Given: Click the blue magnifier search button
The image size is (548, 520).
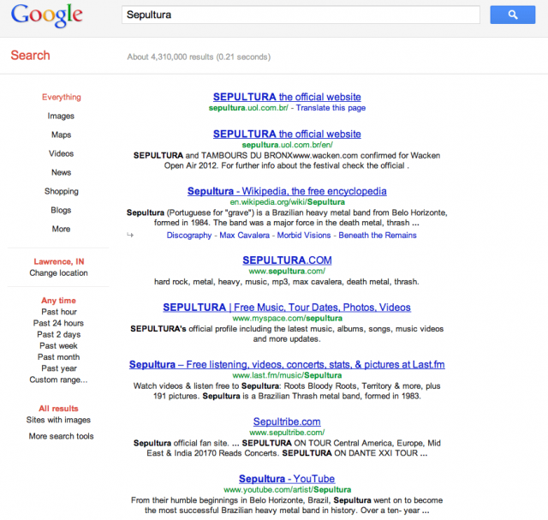Looking at the screenshot, I should click(512, 15).
